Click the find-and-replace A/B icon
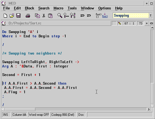 (73, 16)
